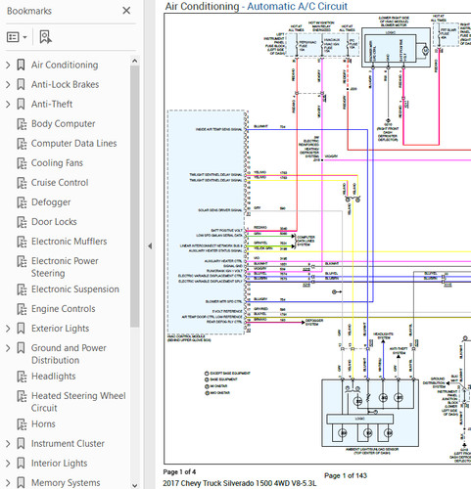The image size is (471, 489).
Task: Close the Bookmarks panel
Action: click(x=126, y=11)
